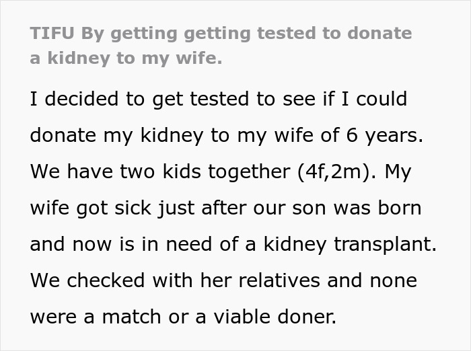
Task: Click the word "son"
Action: coord(309,207)
